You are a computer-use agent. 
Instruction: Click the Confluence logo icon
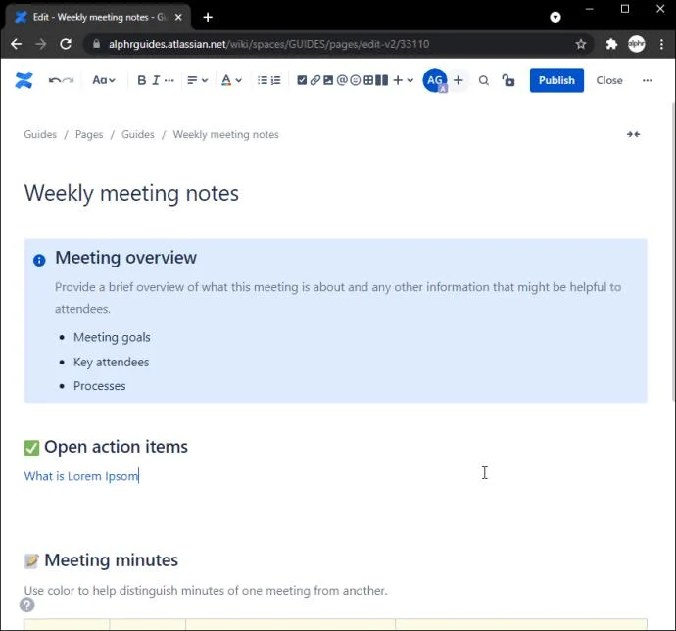[x=24, y=80]
